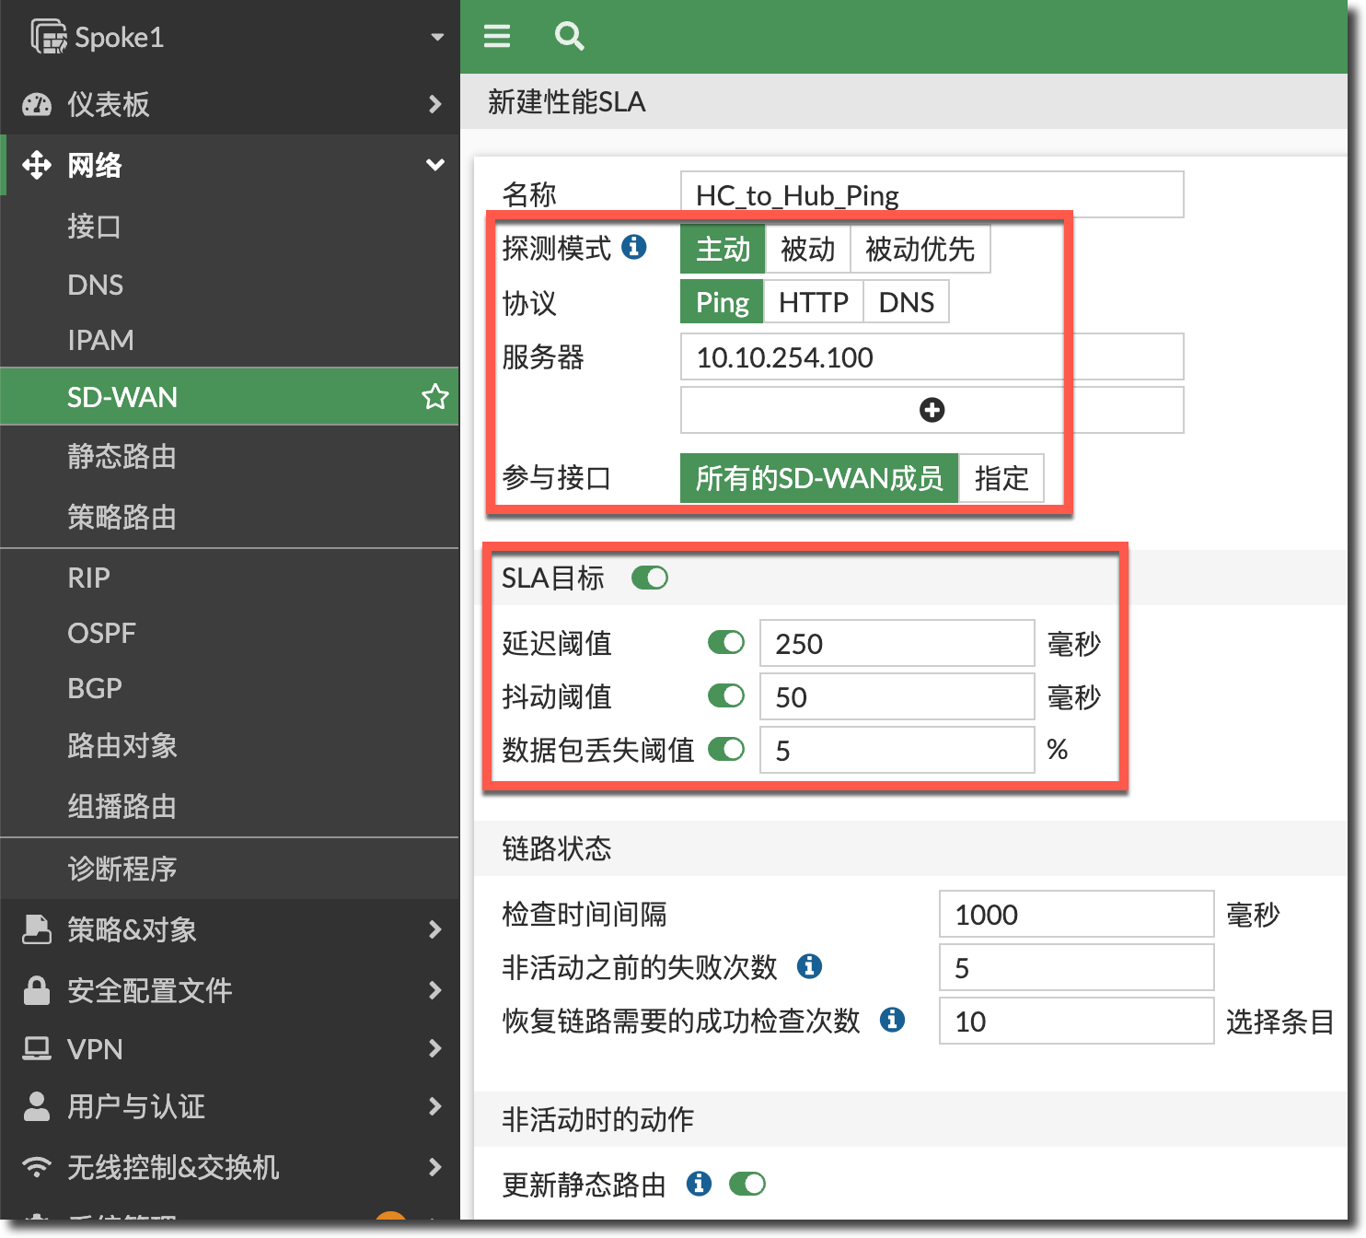Go to BGP in the sidebar
This screenshot has width=1366, height=1238.
[95, 688]
